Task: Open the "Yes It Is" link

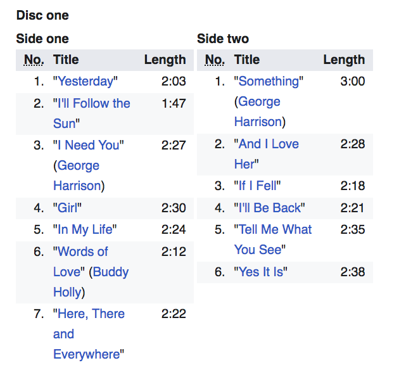Action: point(261,272)
